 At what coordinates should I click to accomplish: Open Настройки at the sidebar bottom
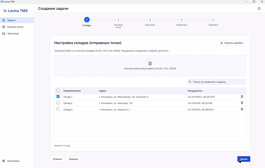(17, 161)
